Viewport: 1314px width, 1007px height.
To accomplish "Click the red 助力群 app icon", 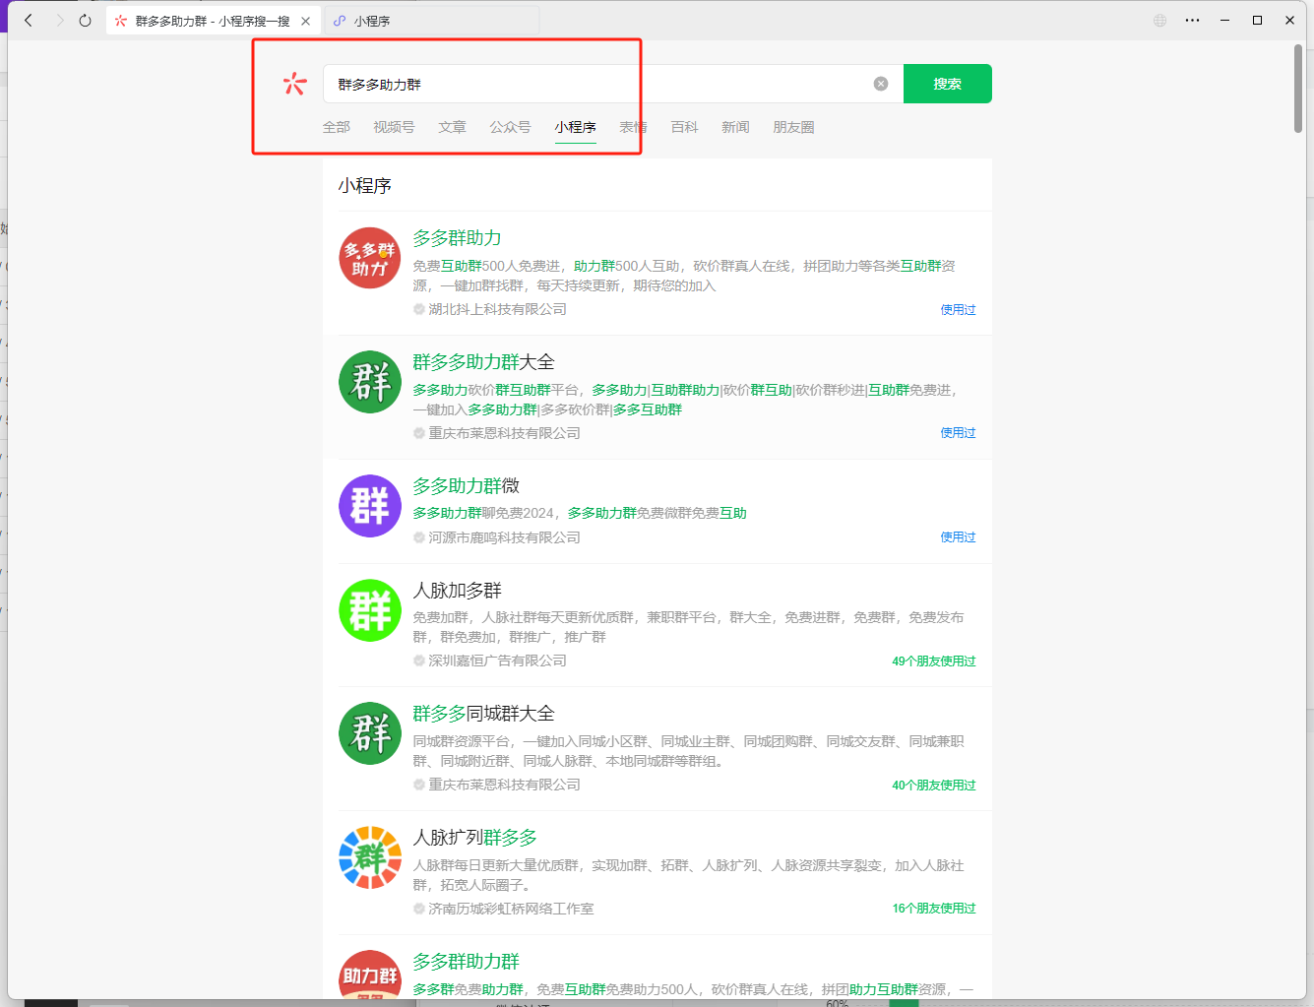I will point(370,975).
